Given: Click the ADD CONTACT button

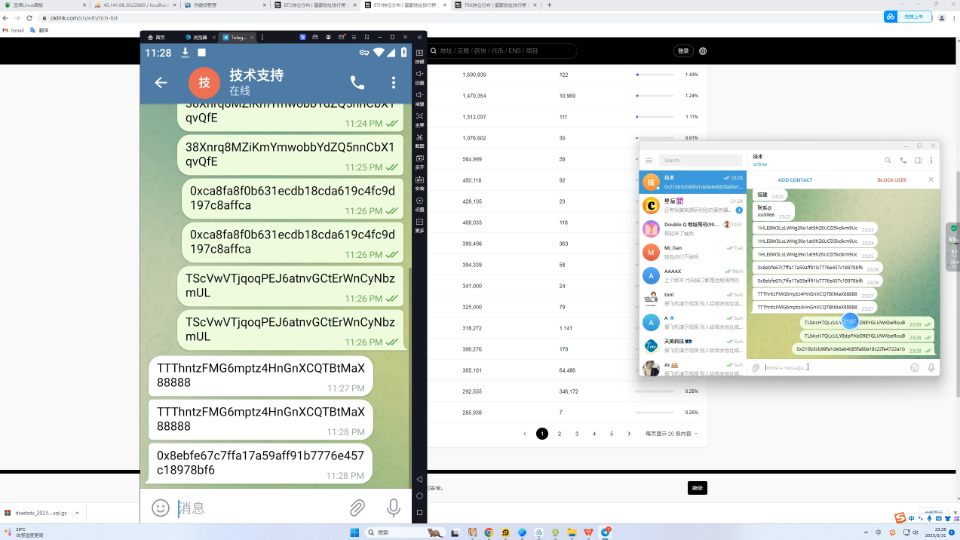Looking at the screenshot, I should pos(795,180).
